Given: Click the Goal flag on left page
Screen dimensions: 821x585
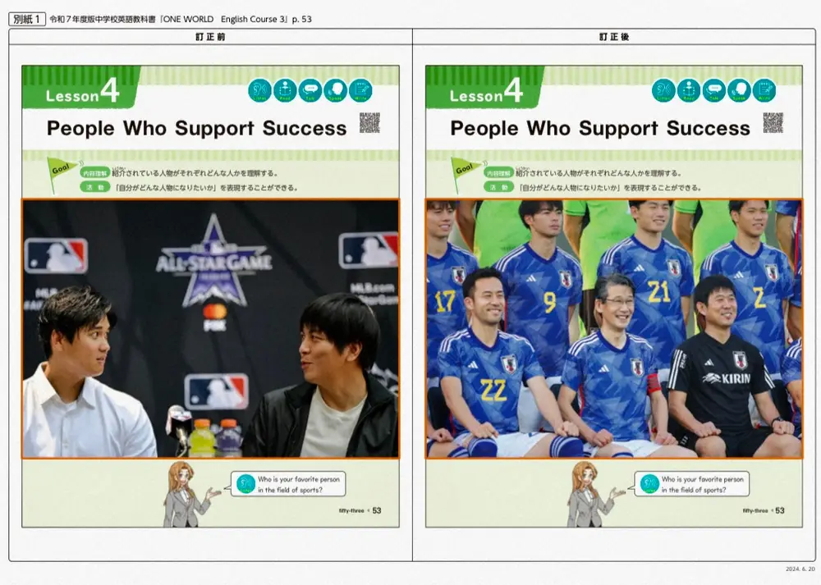Looking at the screenshot, I should 62,171.
